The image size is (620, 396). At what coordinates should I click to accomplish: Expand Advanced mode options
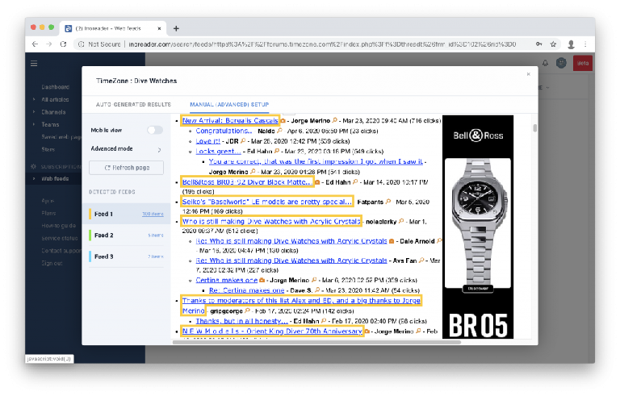tap(159, 149)
